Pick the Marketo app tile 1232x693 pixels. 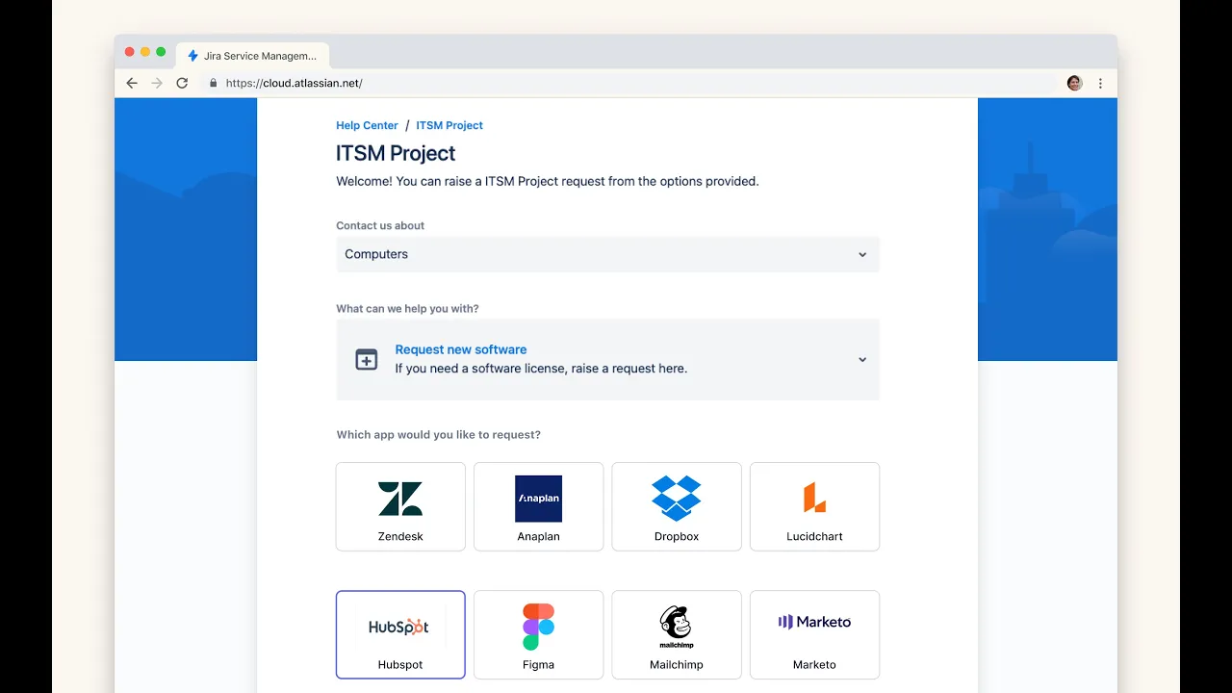click(814, 634)
